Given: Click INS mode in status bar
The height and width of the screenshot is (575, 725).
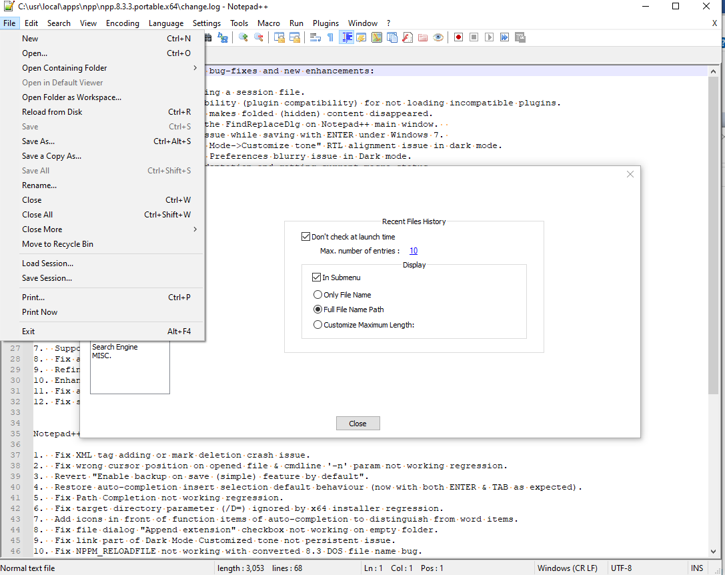Looking at the screenshot, I should [697, 568].
